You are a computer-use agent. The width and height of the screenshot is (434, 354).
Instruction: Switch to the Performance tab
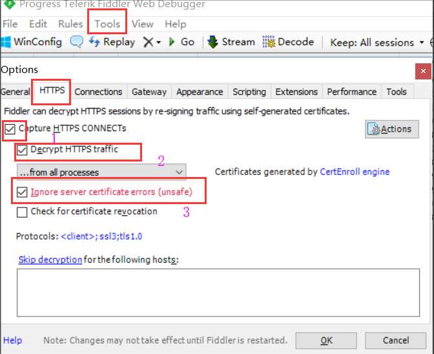352,92
